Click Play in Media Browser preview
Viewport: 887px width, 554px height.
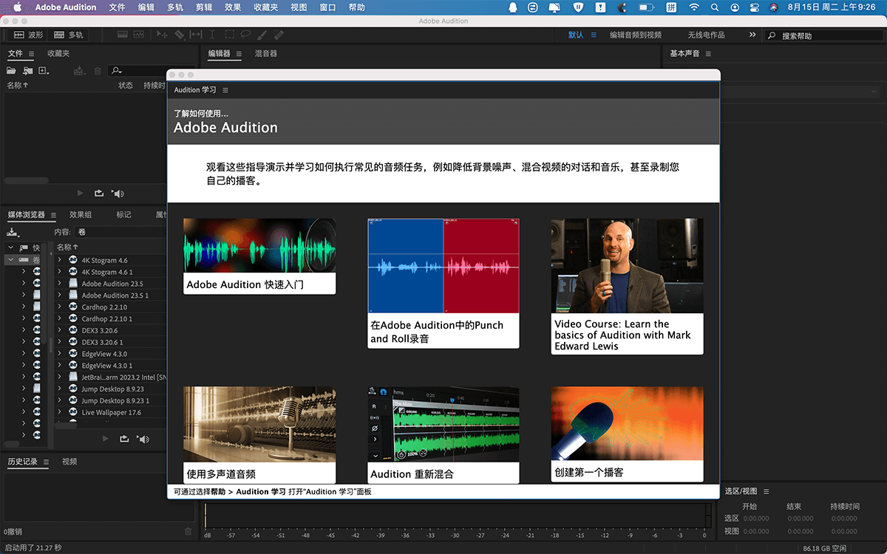tap(106, 439)
